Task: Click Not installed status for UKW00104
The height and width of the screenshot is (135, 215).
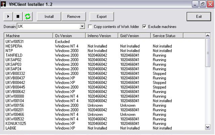Action: tap(162, 101)
